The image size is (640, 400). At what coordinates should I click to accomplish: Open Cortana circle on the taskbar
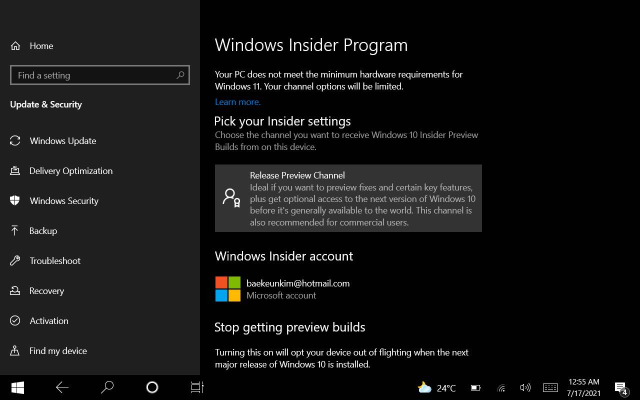[152, 387]
